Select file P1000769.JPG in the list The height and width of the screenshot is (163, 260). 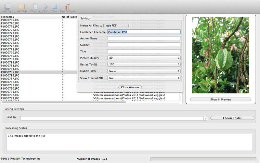(x=10, y=20)
